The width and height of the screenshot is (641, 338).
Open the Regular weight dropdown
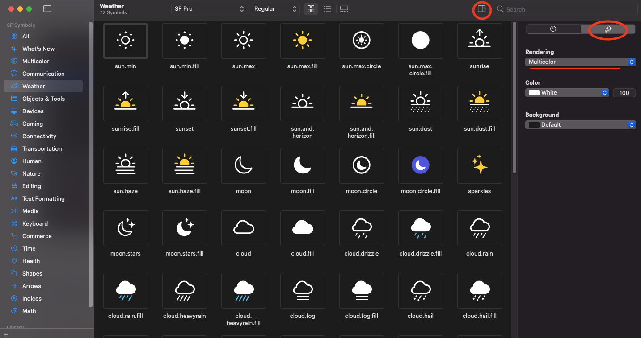point(275,9)
